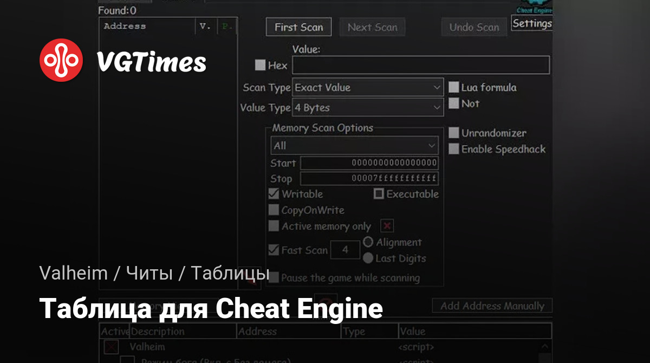Viewport: 650px width, 363px height.
Task: Enable the Hex checkbox
Action: point(261,66)
